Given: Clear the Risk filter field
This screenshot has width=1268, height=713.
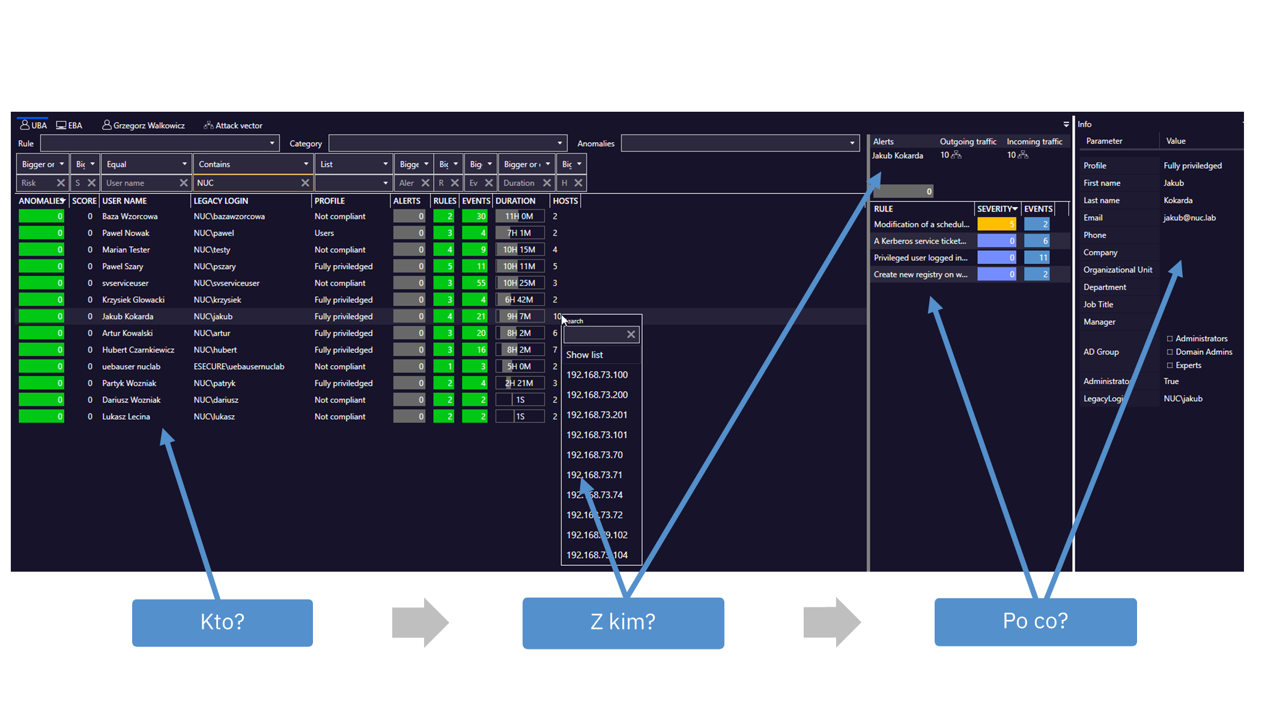Looking at the screenshot, I should tap(61, 183).
